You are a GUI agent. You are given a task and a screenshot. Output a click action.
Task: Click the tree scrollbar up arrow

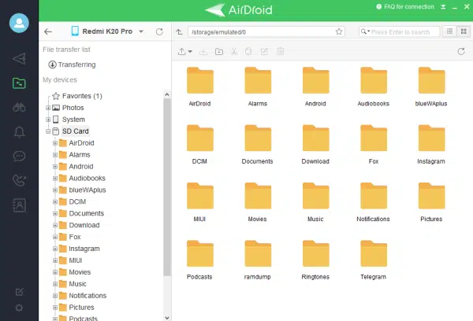tap(167, 94)
